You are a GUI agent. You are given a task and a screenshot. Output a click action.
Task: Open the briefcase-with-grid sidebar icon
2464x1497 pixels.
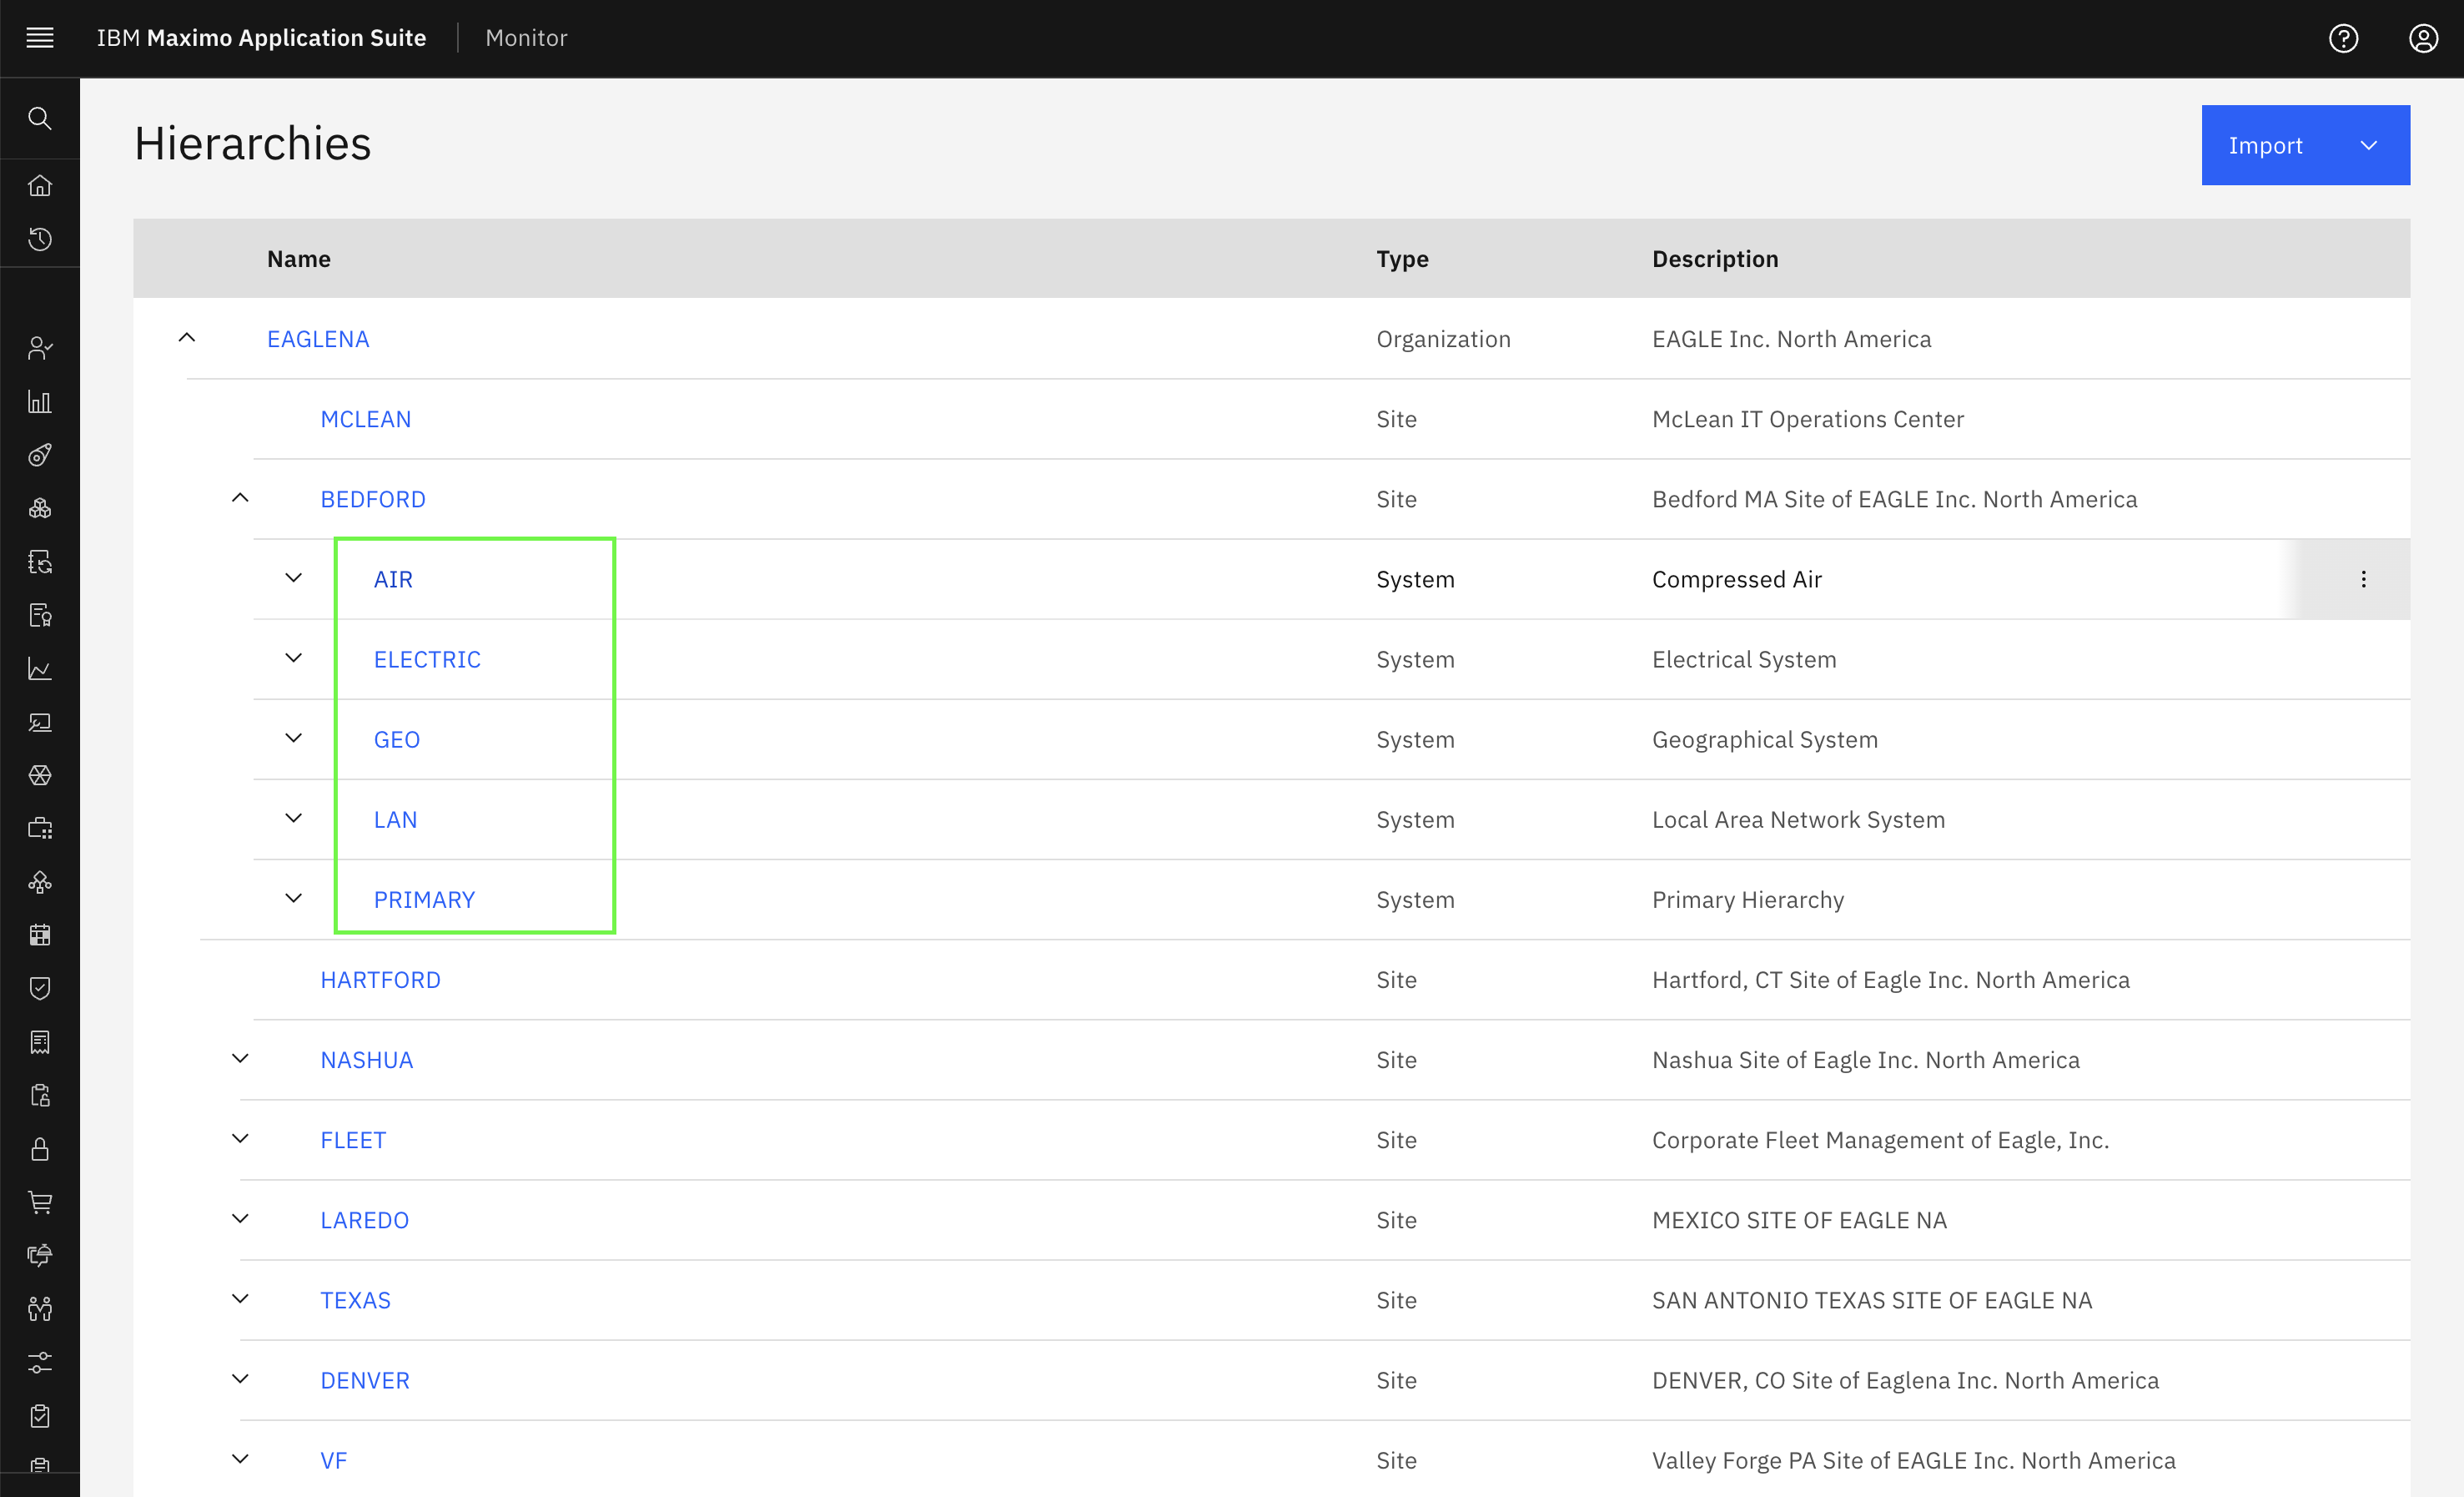click(x=40, y=829)
